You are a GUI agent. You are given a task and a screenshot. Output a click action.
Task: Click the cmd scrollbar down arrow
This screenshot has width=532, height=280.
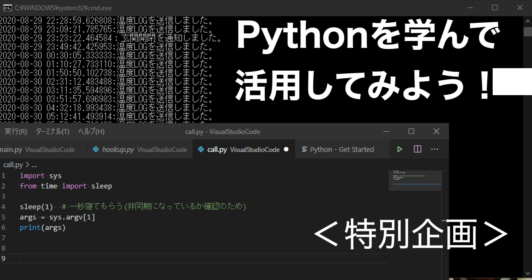point(528,273)
